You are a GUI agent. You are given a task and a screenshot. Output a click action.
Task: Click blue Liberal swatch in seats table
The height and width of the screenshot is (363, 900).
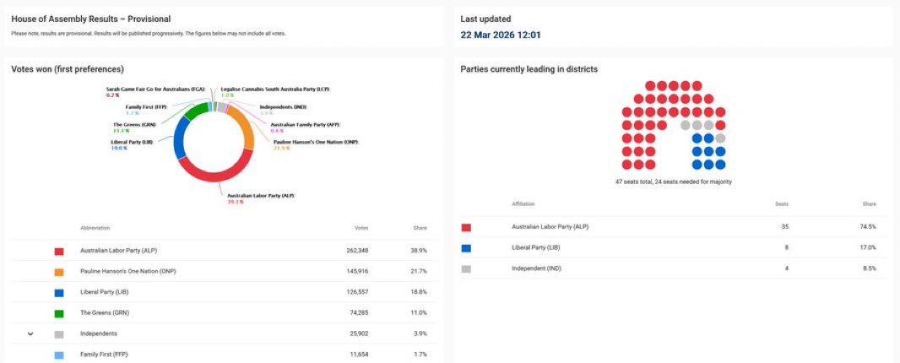(x=466, y=248)
